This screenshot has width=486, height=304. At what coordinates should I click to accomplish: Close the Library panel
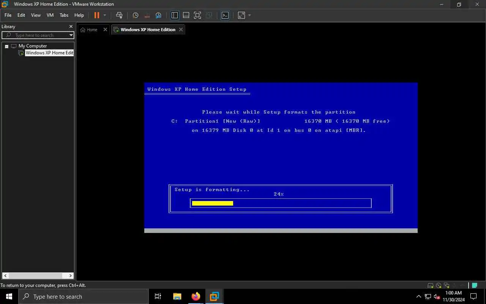point(71,27)
